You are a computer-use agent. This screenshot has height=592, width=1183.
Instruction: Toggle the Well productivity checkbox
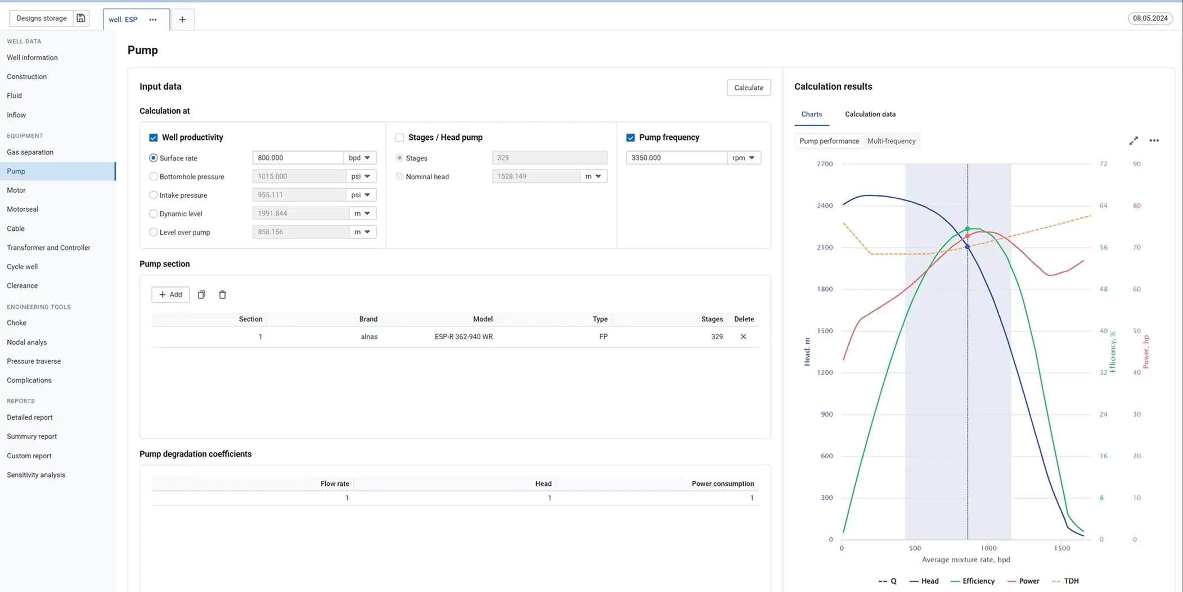click(153, 137)
